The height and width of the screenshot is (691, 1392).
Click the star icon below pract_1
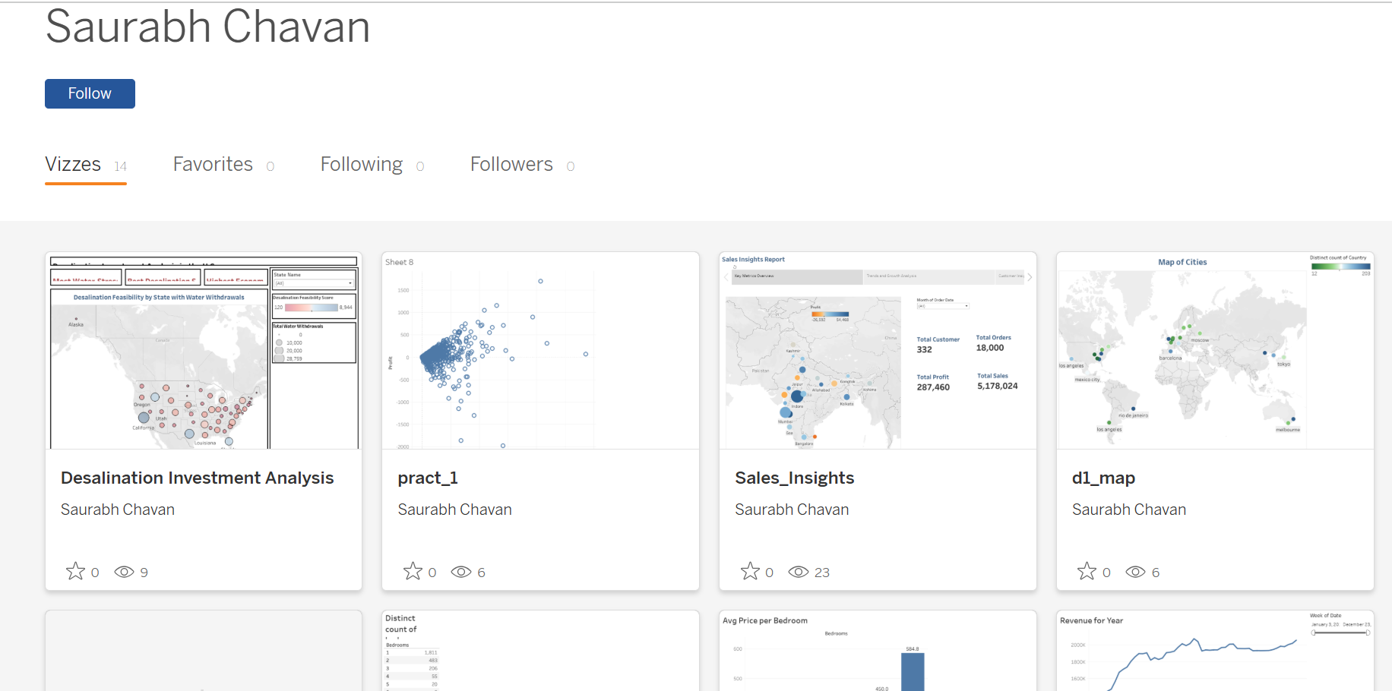click(x=413, y=570)
